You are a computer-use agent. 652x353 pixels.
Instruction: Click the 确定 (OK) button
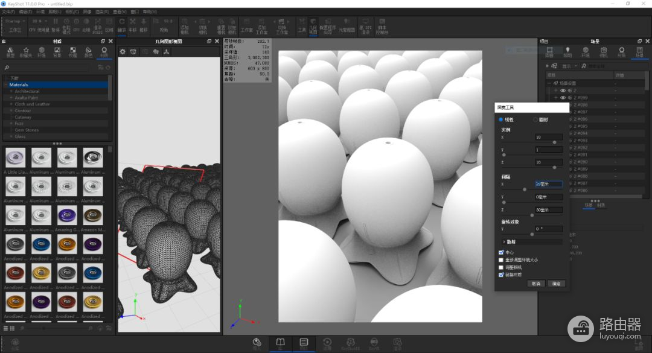click(557, 284)
